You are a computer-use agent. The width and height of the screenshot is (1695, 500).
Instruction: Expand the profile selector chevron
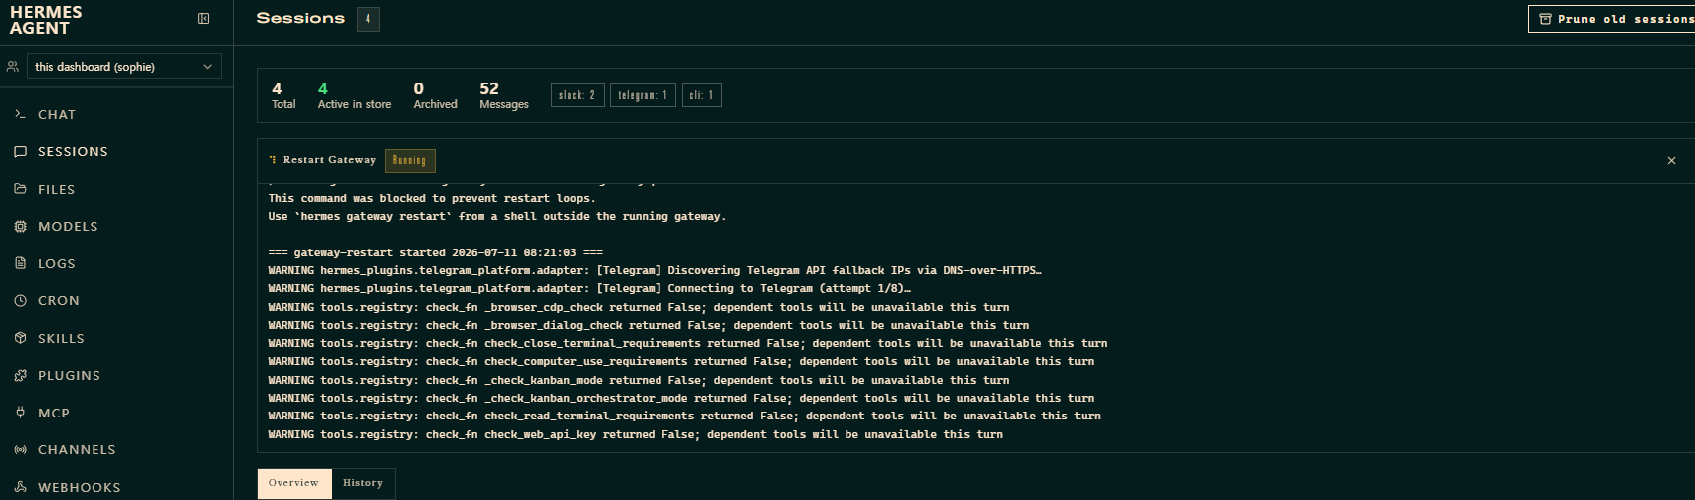pos(207,67)
